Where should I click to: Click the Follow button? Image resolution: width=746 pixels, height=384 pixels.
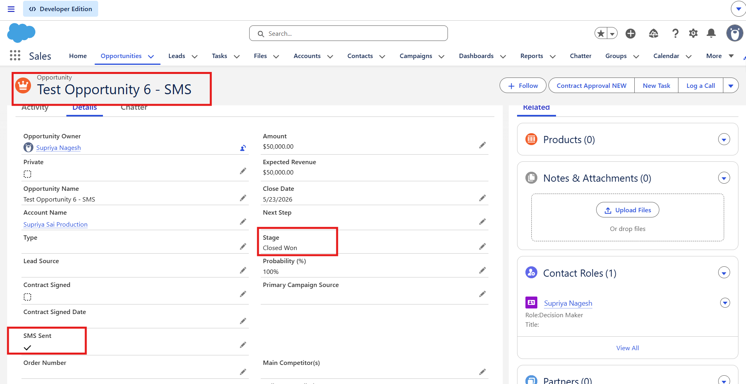pyautogui.click(x=523, y=85)
